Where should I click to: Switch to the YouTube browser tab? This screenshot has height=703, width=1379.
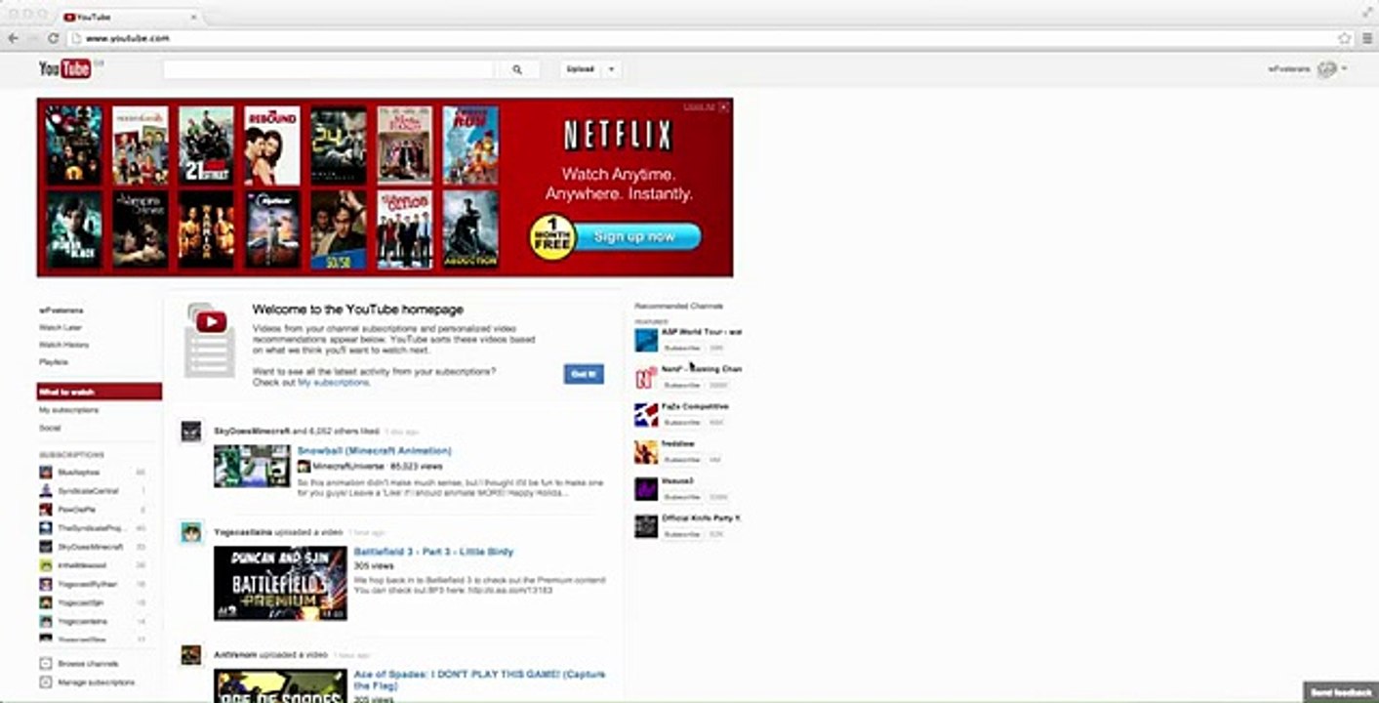coord(129,17)
